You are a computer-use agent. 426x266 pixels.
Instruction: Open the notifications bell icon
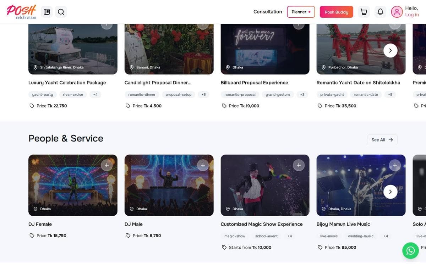tap(380, 12)
